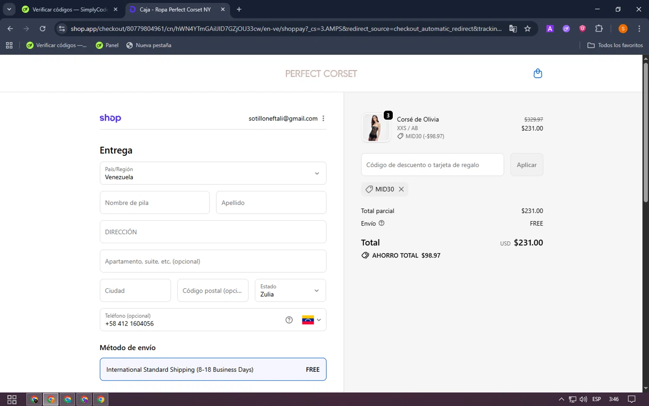Screen dimensions: 649x406
Task: Click the PERFECT CORSET store logo
Action: [x=321, y=74]
